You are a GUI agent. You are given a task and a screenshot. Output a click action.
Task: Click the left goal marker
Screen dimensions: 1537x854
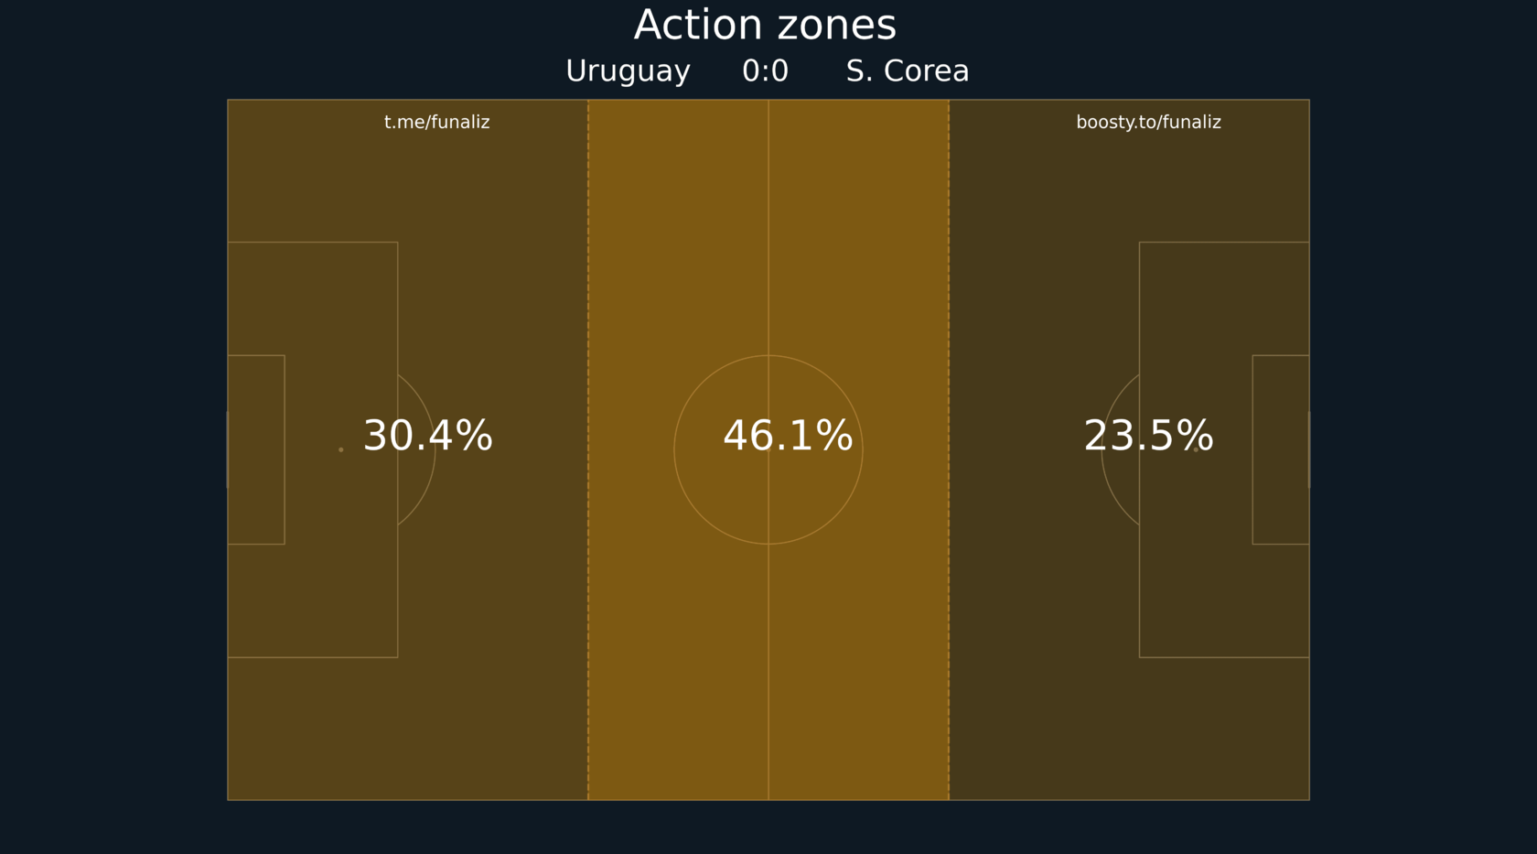(x=227, y=449)
